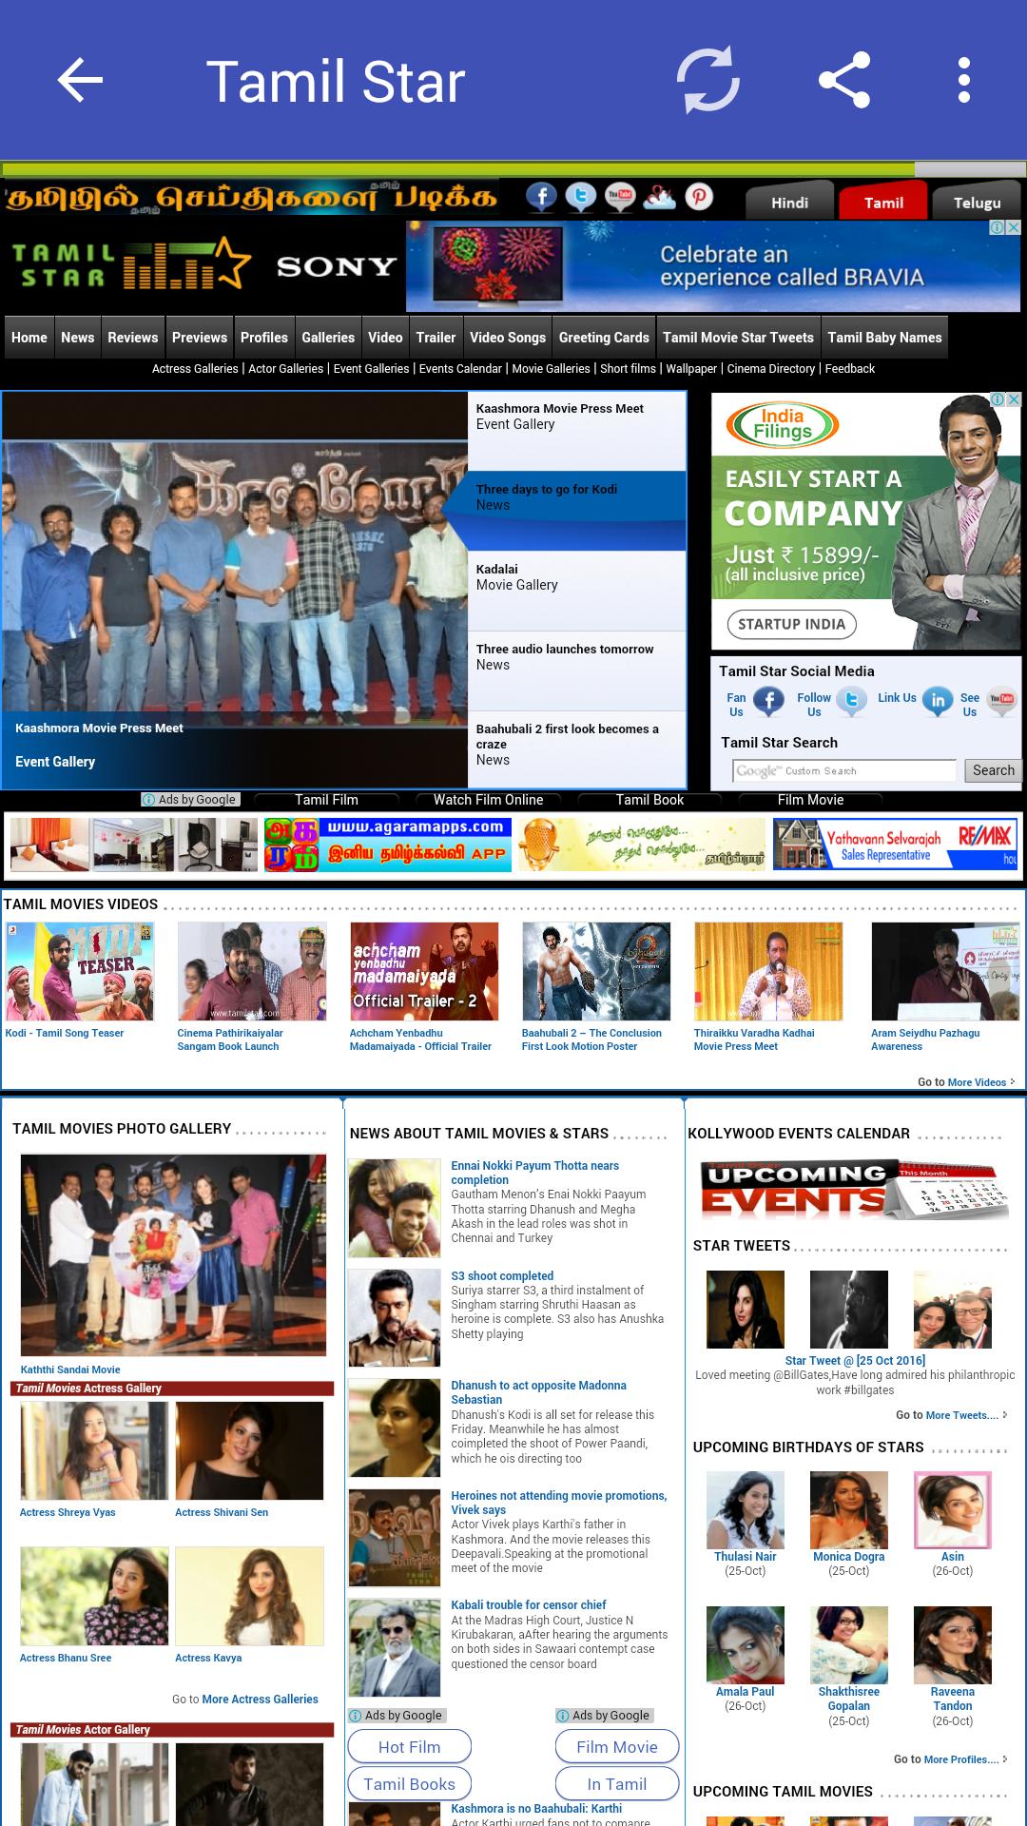This screenshot has height=1826, width=1027.
Task: Click the More Profiles link
Action: [961, 1759]
